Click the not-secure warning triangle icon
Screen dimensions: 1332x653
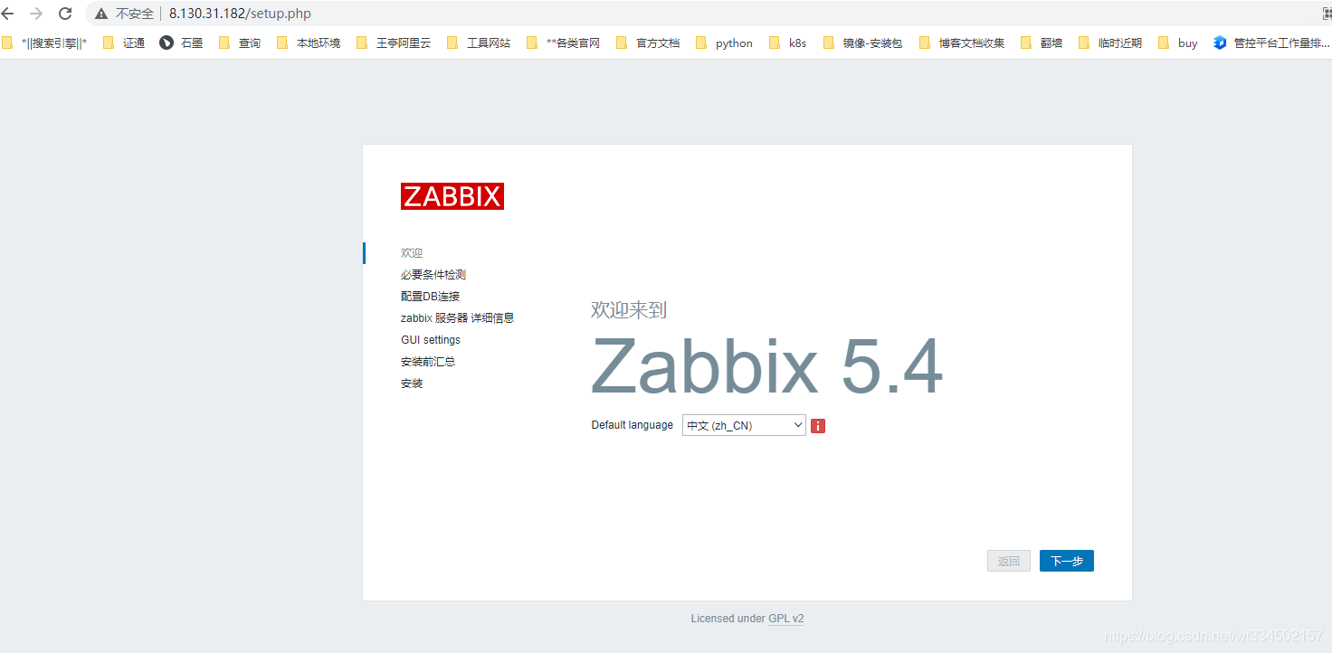(101, 14)
